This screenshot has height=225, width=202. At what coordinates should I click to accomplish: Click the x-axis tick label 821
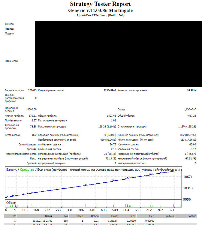tap(171, 210)
